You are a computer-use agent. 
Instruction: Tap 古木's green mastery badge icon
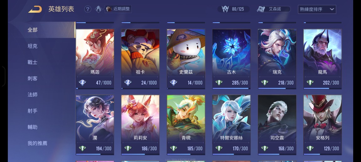coord(219,83)
